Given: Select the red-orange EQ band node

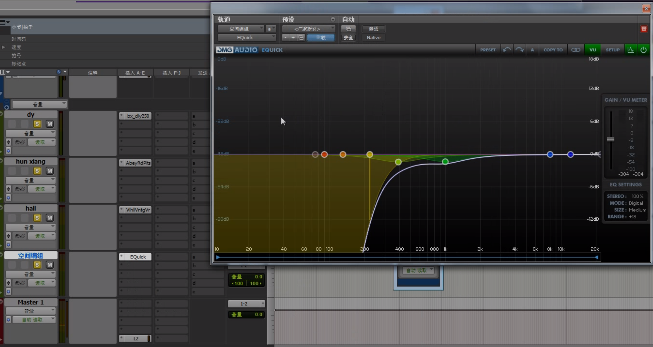Looking at the screenshot, I should (324, 154).
